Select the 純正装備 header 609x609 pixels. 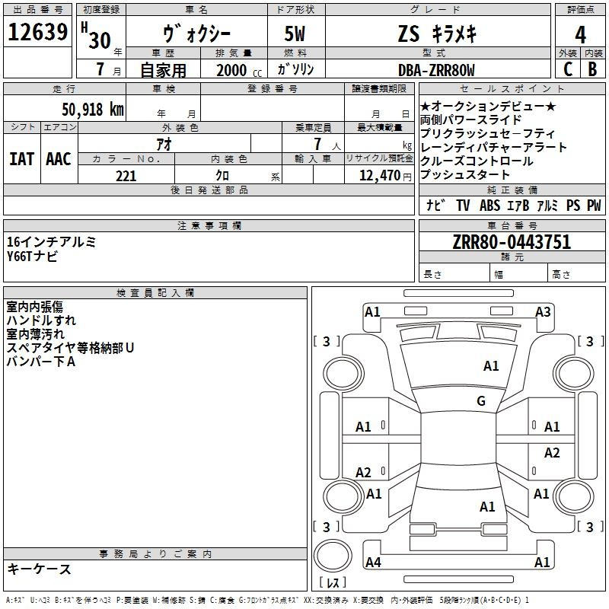click(x=512, y=190)
